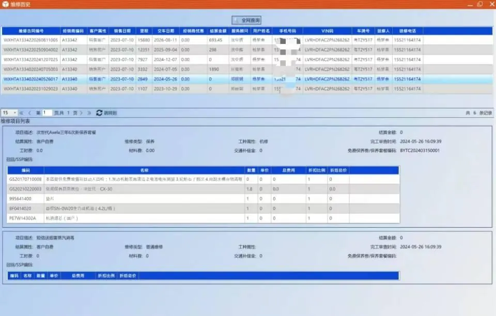Screen dimensions: 496x316
Task: Click the coupon code BYTC202403150001
Action: tap(420, 151)
